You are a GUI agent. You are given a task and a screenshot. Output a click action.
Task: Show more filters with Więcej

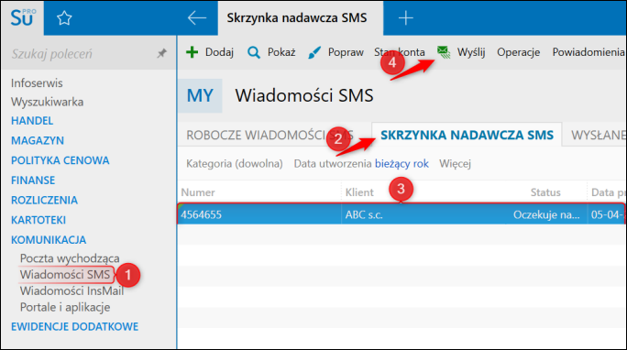pyautogui.click(x=455, y=164)
